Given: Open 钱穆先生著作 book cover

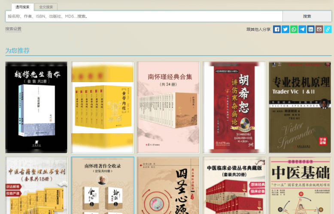Looking at the screenshot, I should [x=36, y=107].
